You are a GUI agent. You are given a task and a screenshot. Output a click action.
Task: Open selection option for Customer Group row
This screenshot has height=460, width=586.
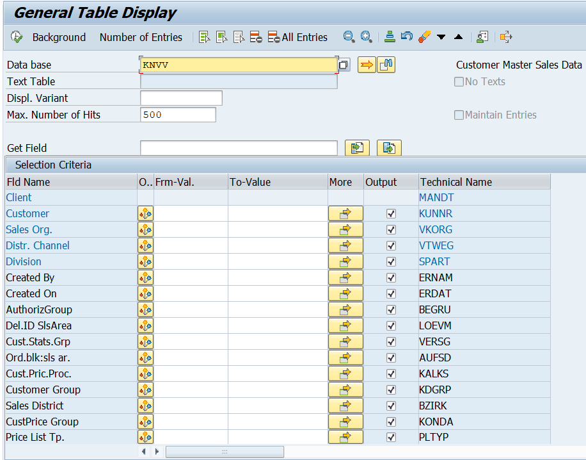[145, 390]
